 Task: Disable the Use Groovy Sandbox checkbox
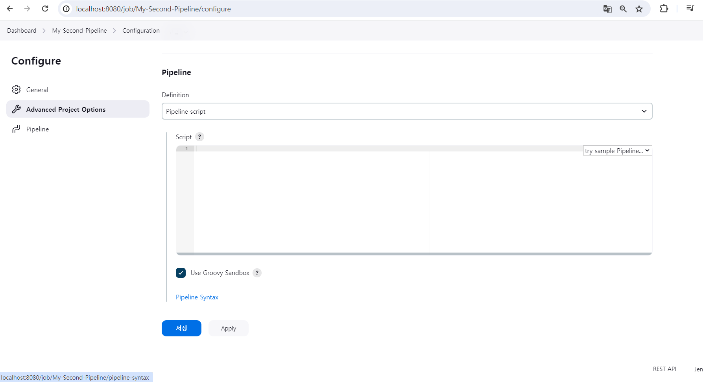[x=181, y=273]
